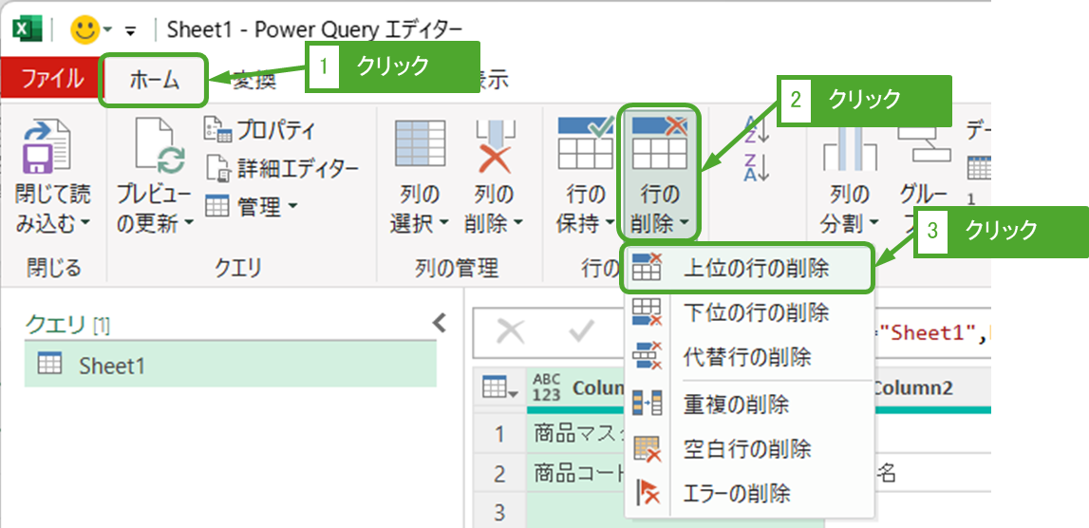1089x528 pixels.
Task: Select 重複の削除 from the menu
Action: pos(736,405)
